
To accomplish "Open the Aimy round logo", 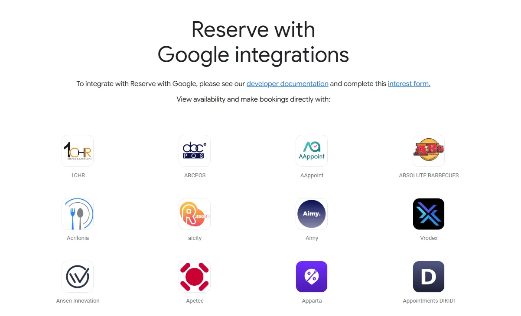I will pyautogui.click(x=312, y=214).
